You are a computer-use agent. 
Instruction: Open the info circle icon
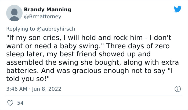point(177,89)
